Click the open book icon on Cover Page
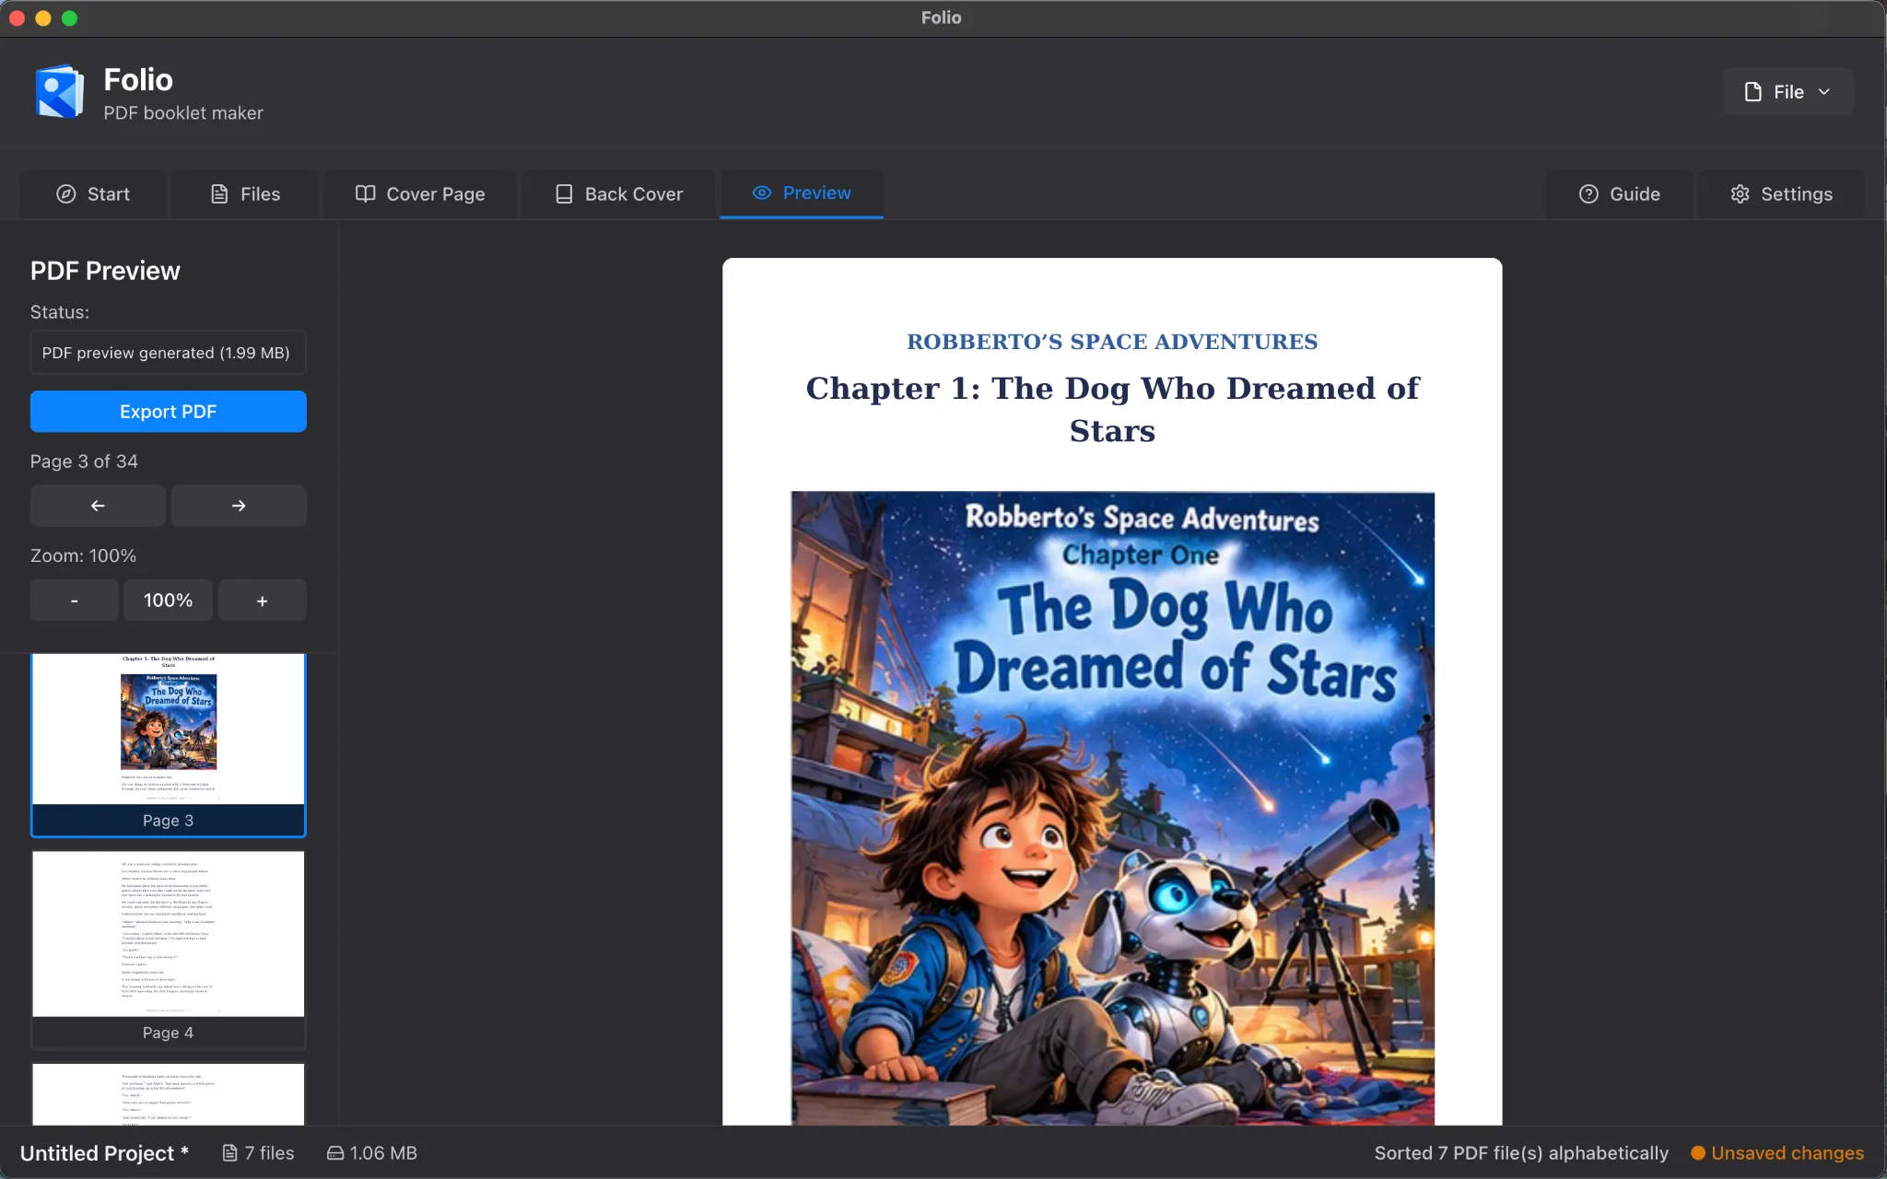 pos(366,194)
